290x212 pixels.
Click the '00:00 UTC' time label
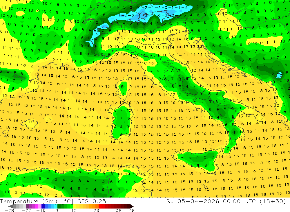(240, 201)
